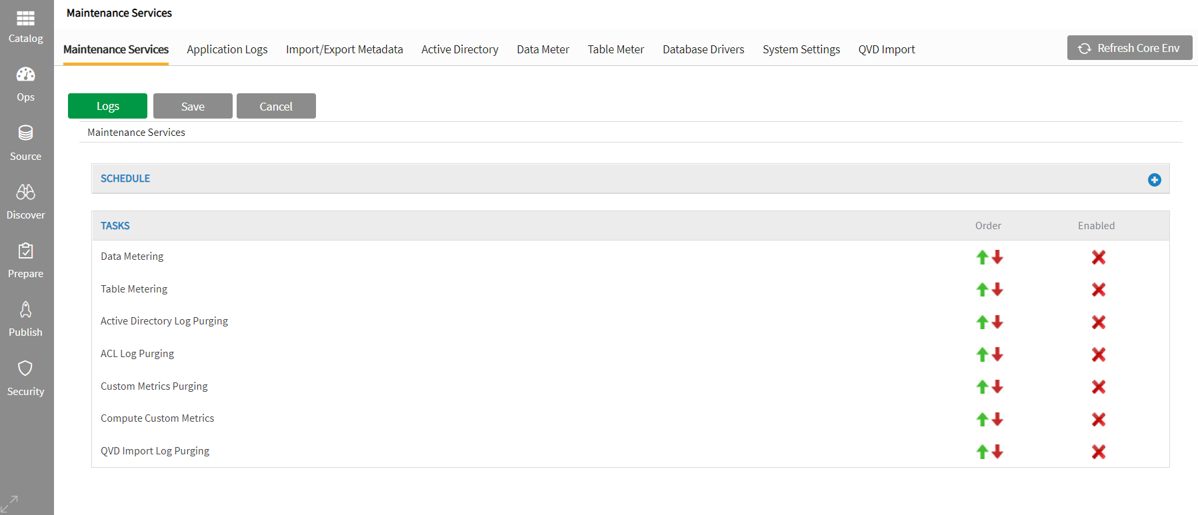Expand the SCHEDULE section with plus icon
The image size is (1198, 515).
(1154, 180)
